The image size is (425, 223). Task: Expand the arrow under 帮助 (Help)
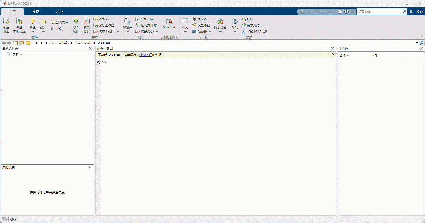[x=235, y=32]
